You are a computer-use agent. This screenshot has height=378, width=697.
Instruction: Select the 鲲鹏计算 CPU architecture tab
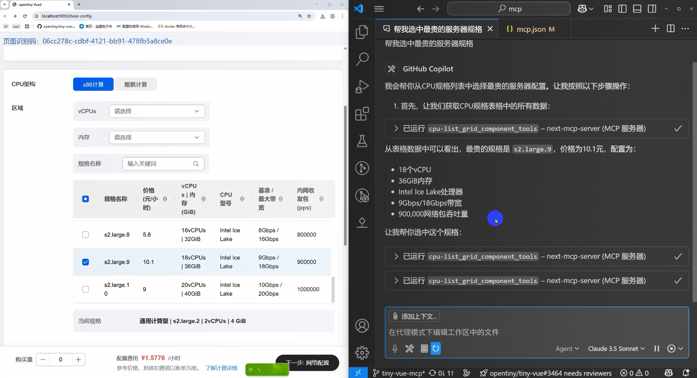tap(136, 84)
